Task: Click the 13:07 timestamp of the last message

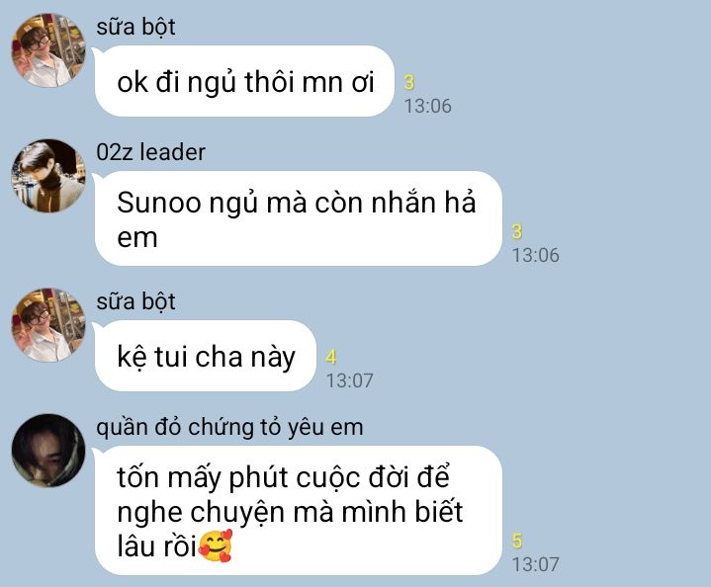Action: pos(536,564)
